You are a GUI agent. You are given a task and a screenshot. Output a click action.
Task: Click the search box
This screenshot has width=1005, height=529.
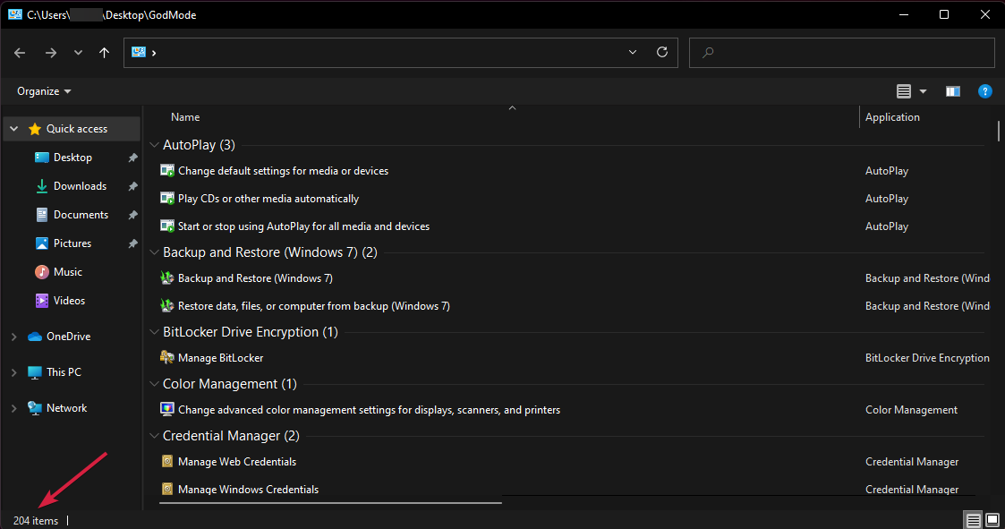point(841,53)
